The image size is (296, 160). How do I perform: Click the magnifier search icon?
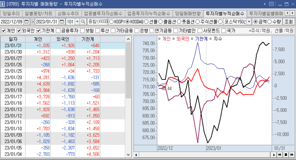click(83, 22)
